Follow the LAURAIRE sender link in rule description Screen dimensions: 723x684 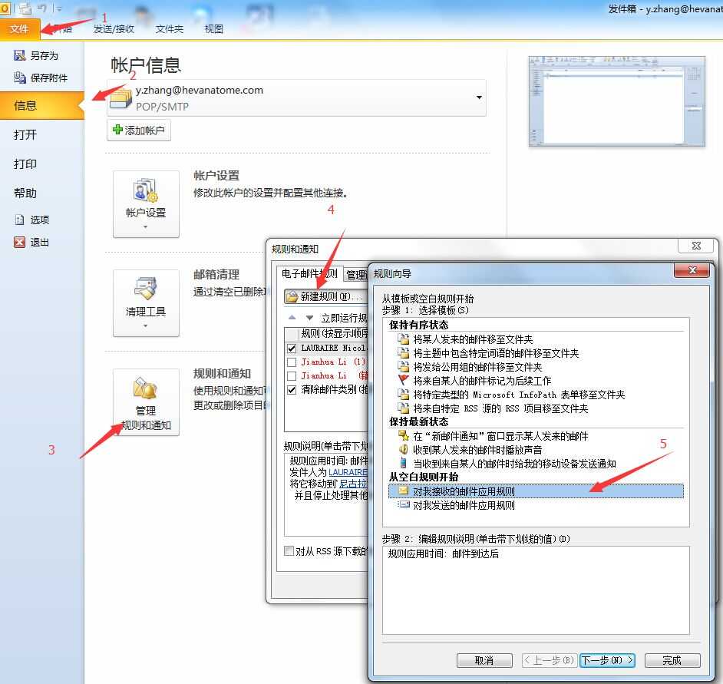(348, 472)
